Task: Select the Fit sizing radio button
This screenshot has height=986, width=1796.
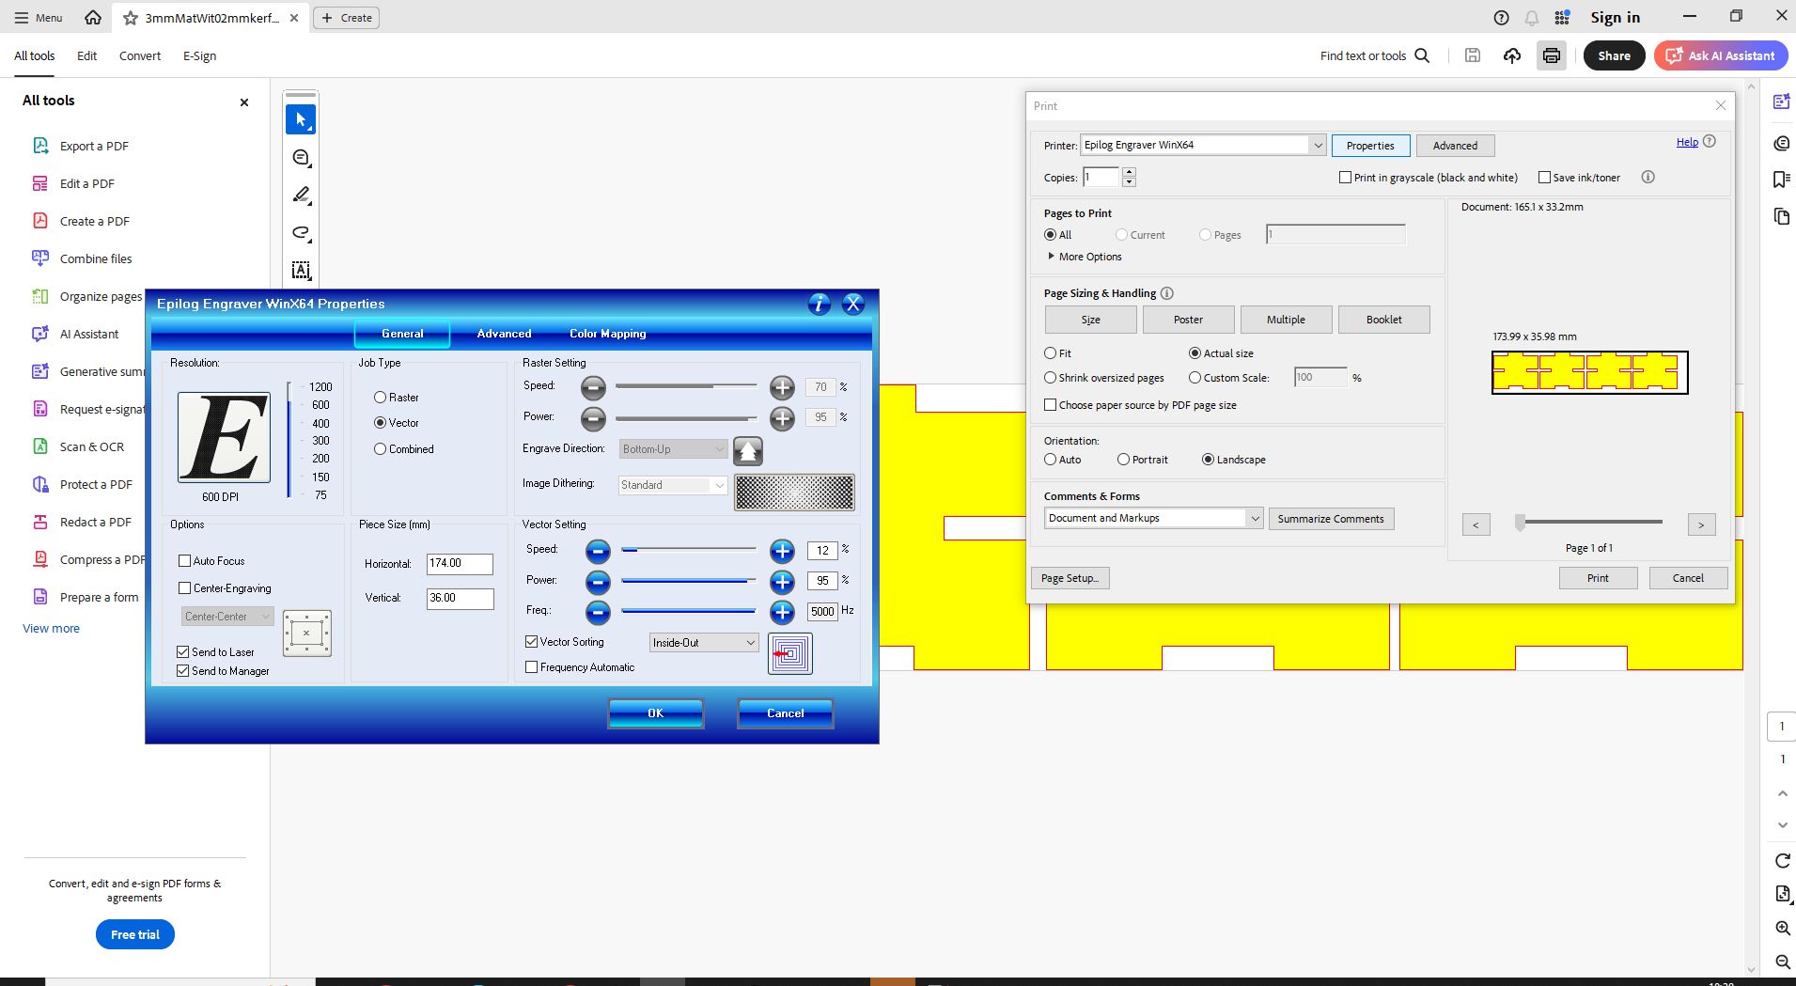Action: click(1051, 353)
